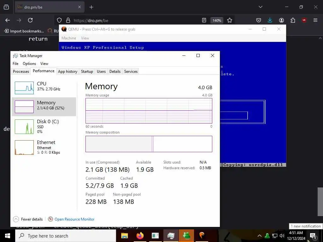Select the Memory performance item

[44, 107]
